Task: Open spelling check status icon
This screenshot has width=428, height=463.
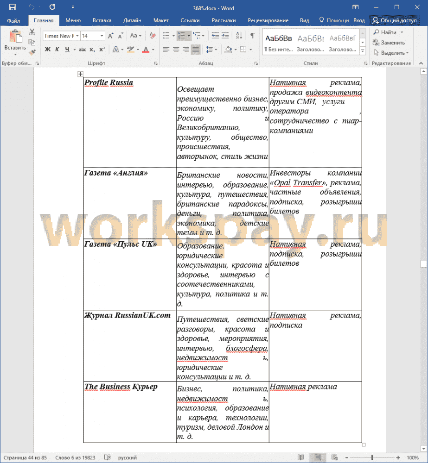Action: (108, 458)
